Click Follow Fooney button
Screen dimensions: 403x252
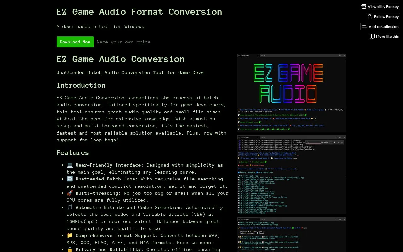[383, 17]
